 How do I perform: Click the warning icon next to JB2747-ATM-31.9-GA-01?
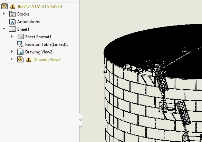pos(13,6)
